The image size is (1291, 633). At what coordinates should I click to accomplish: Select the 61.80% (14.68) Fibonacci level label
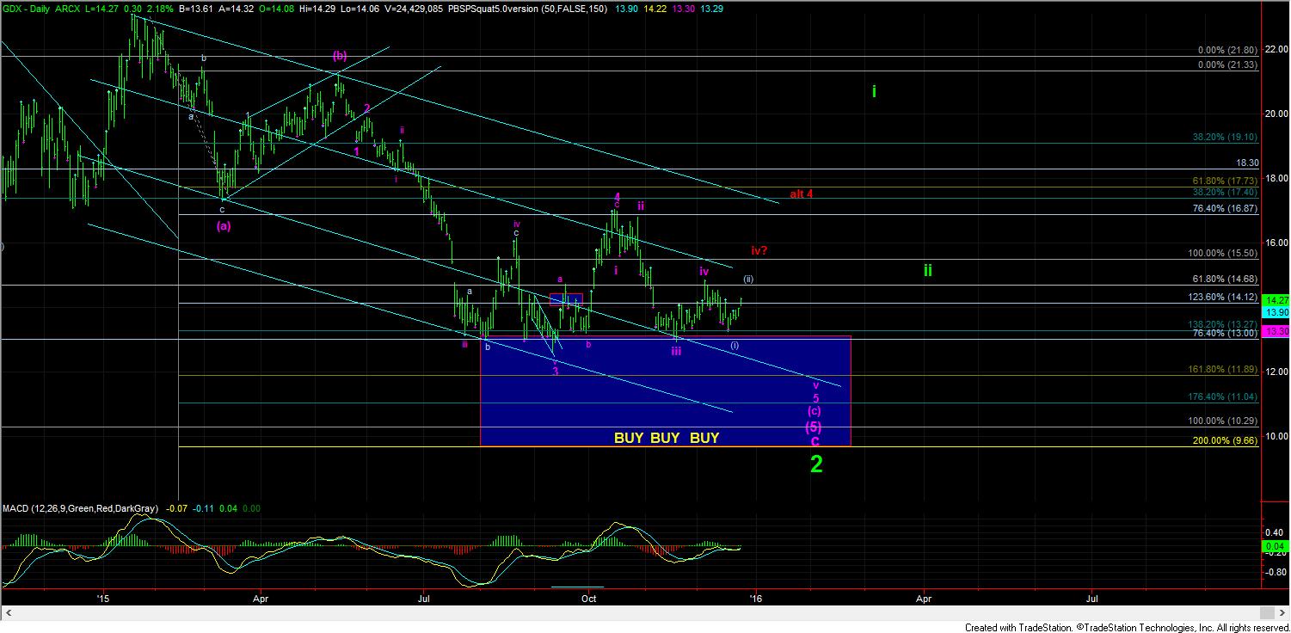(1227, 279)
